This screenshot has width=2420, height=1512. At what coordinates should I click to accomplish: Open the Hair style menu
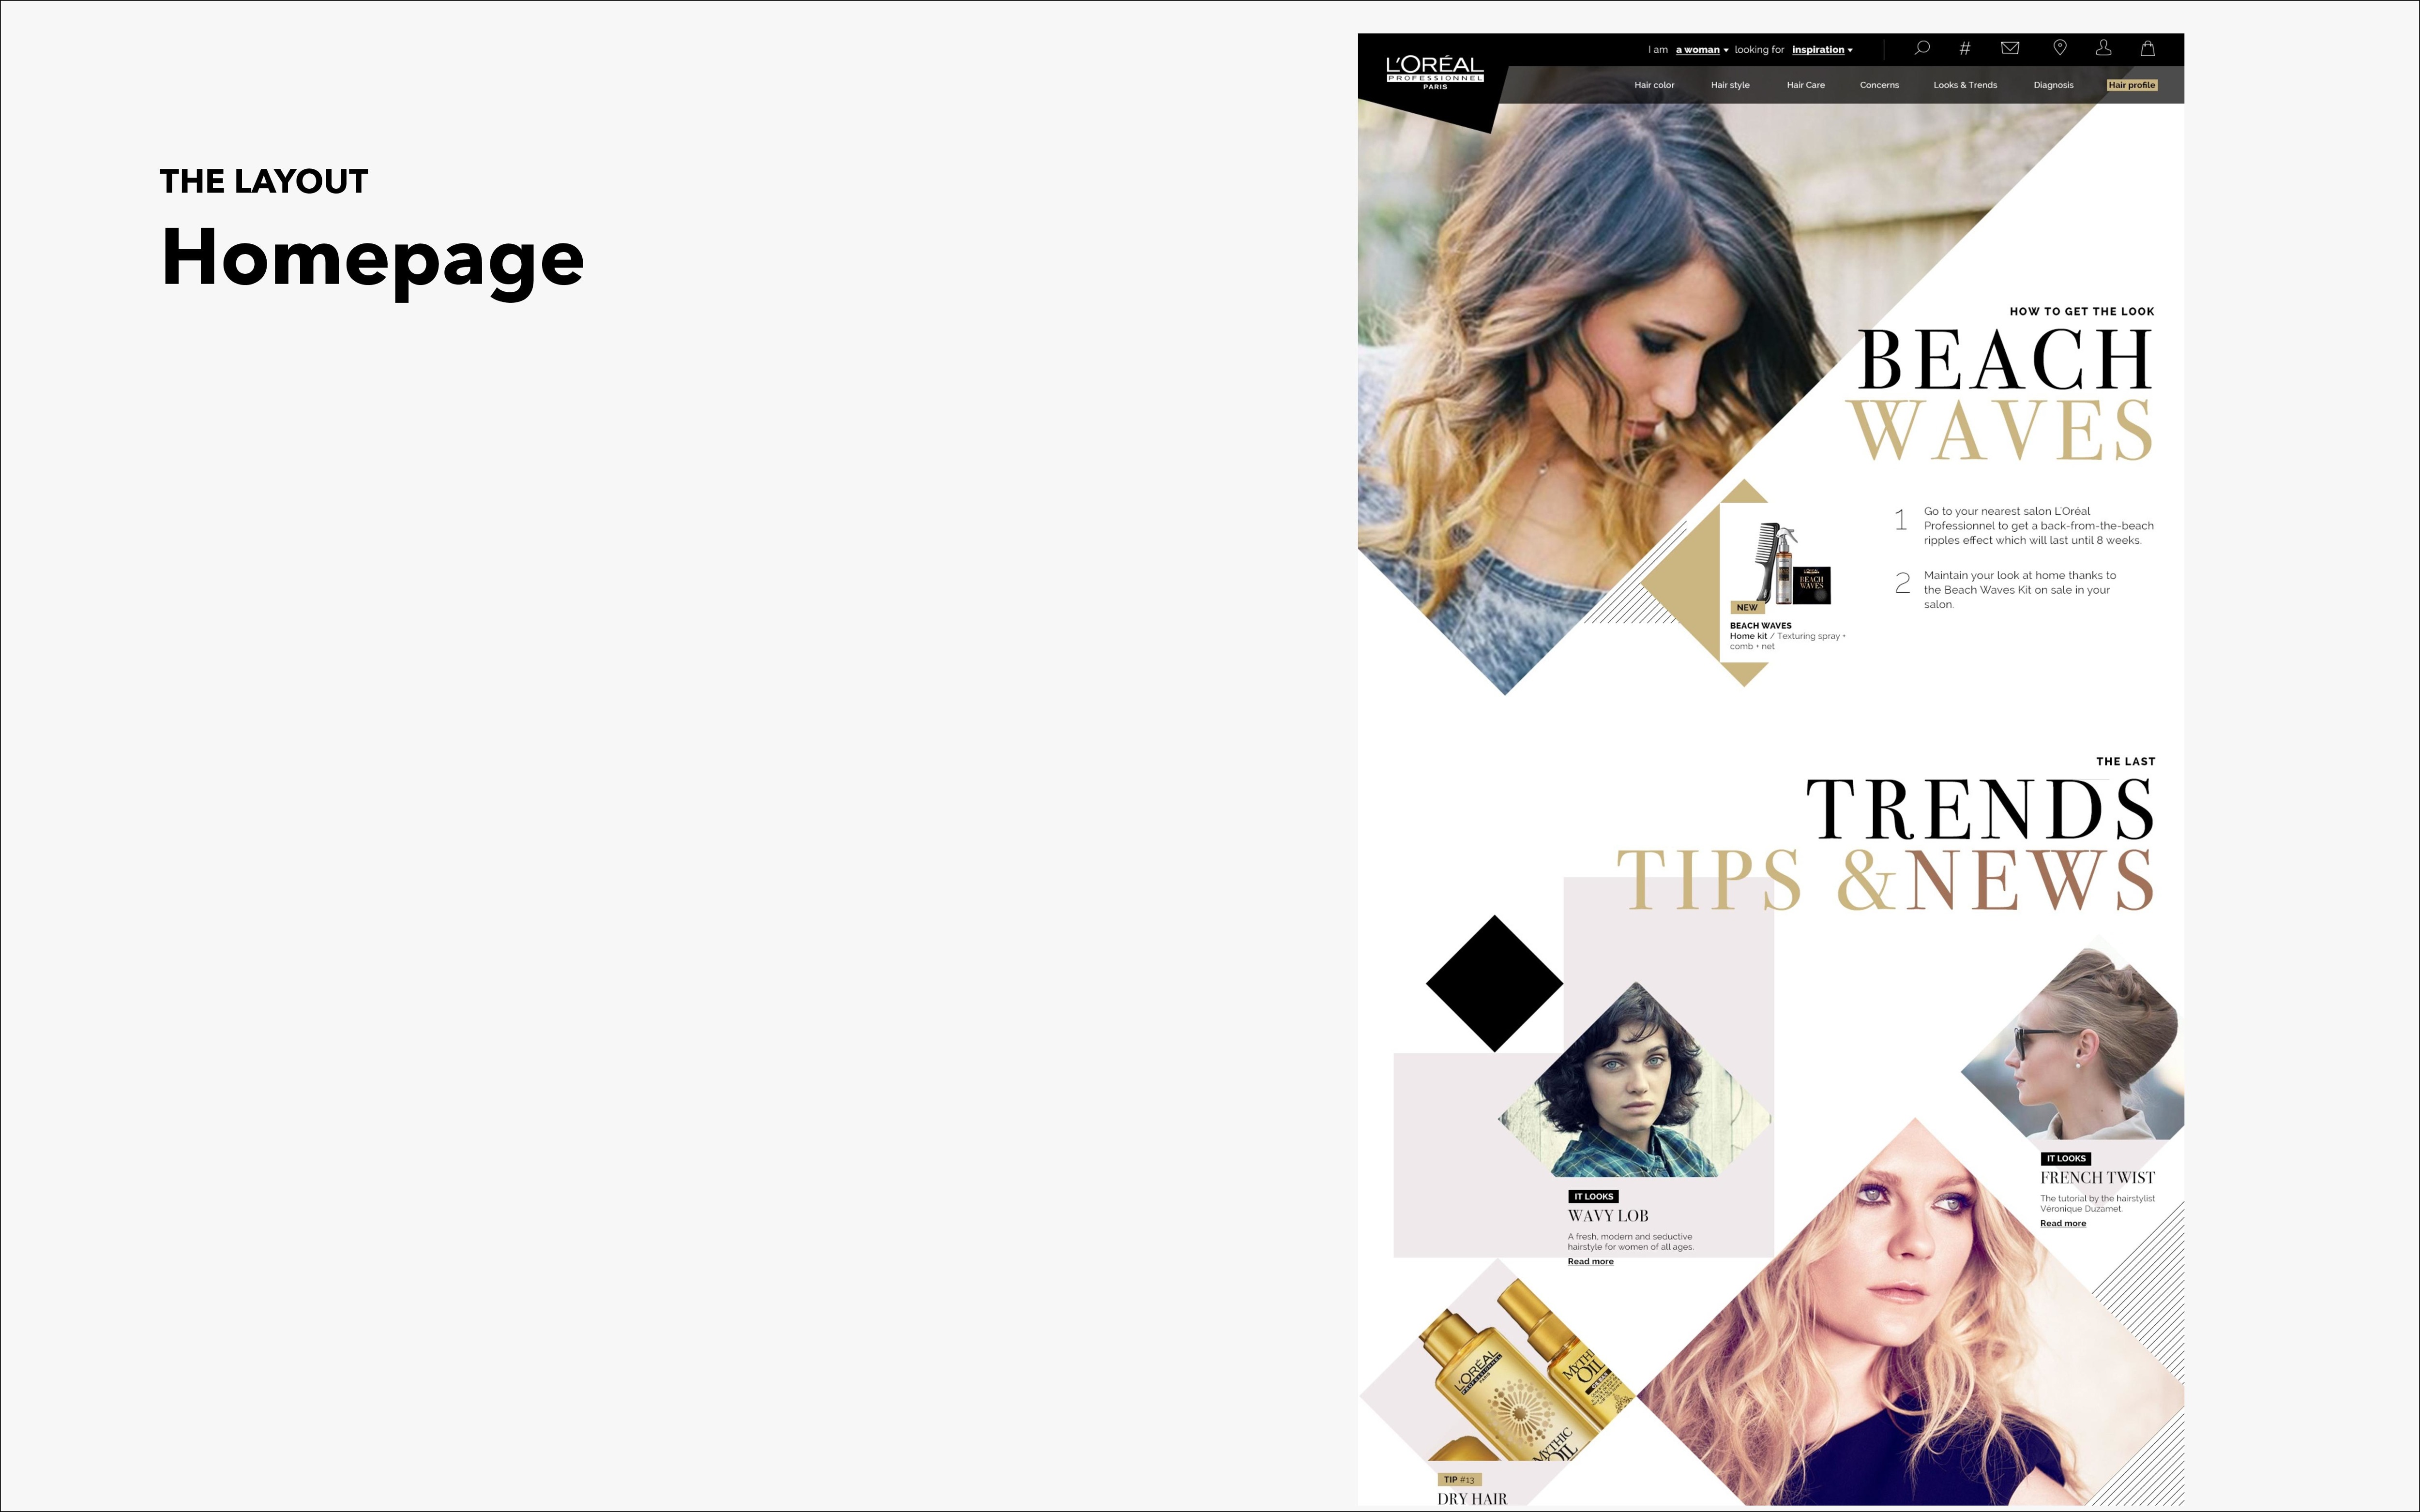pos(1730,85)
